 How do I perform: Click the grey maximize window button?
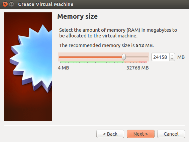point(12,4)
